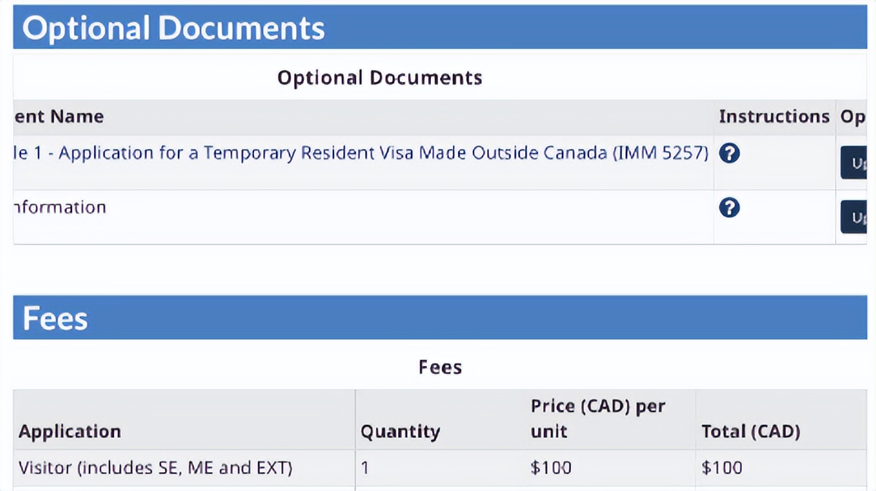Click help icon for IMM 5257 application

(729, 154)
